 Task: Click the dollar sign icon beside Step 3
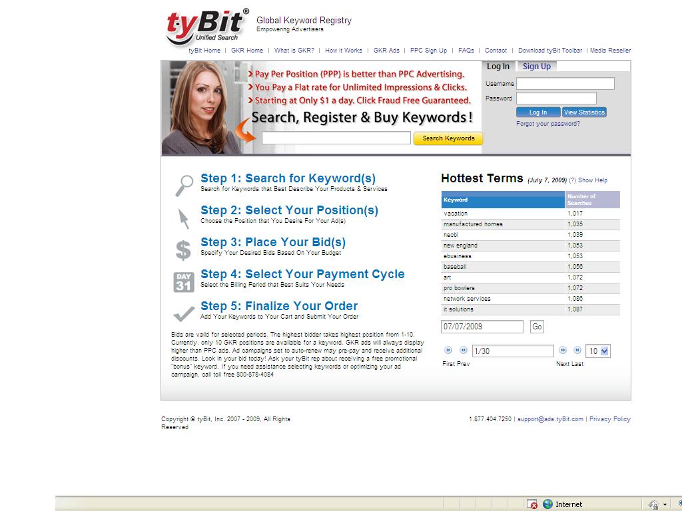(x=183, y=250)
